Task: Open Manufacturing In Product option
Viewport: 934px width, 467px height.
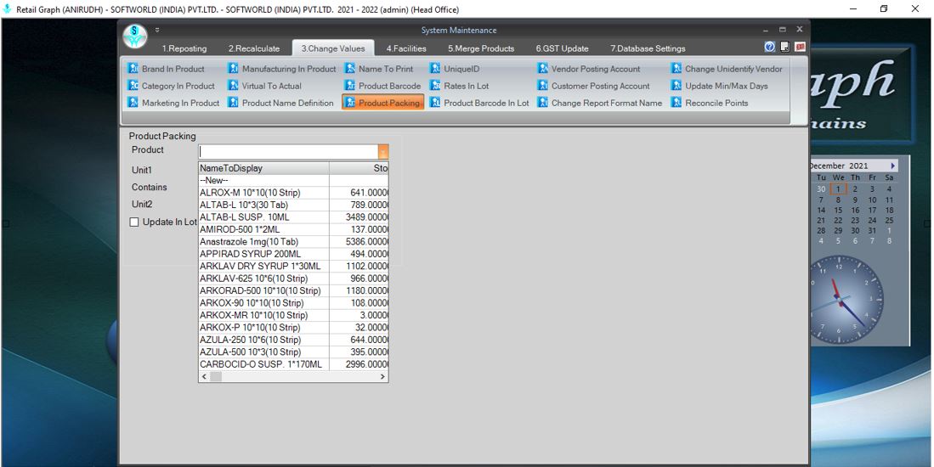Action: 282,69
